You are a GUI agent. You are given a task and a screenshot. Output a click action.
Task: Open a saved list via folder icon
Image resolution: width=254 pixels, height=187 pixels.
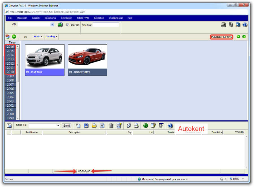(94, 126)
